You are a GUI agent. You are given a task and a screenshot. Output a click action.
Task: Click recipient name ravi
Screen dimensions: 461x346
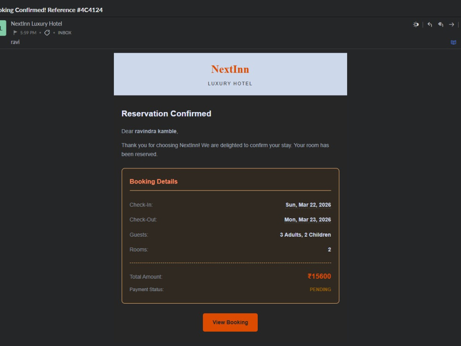tap(15, 42)
